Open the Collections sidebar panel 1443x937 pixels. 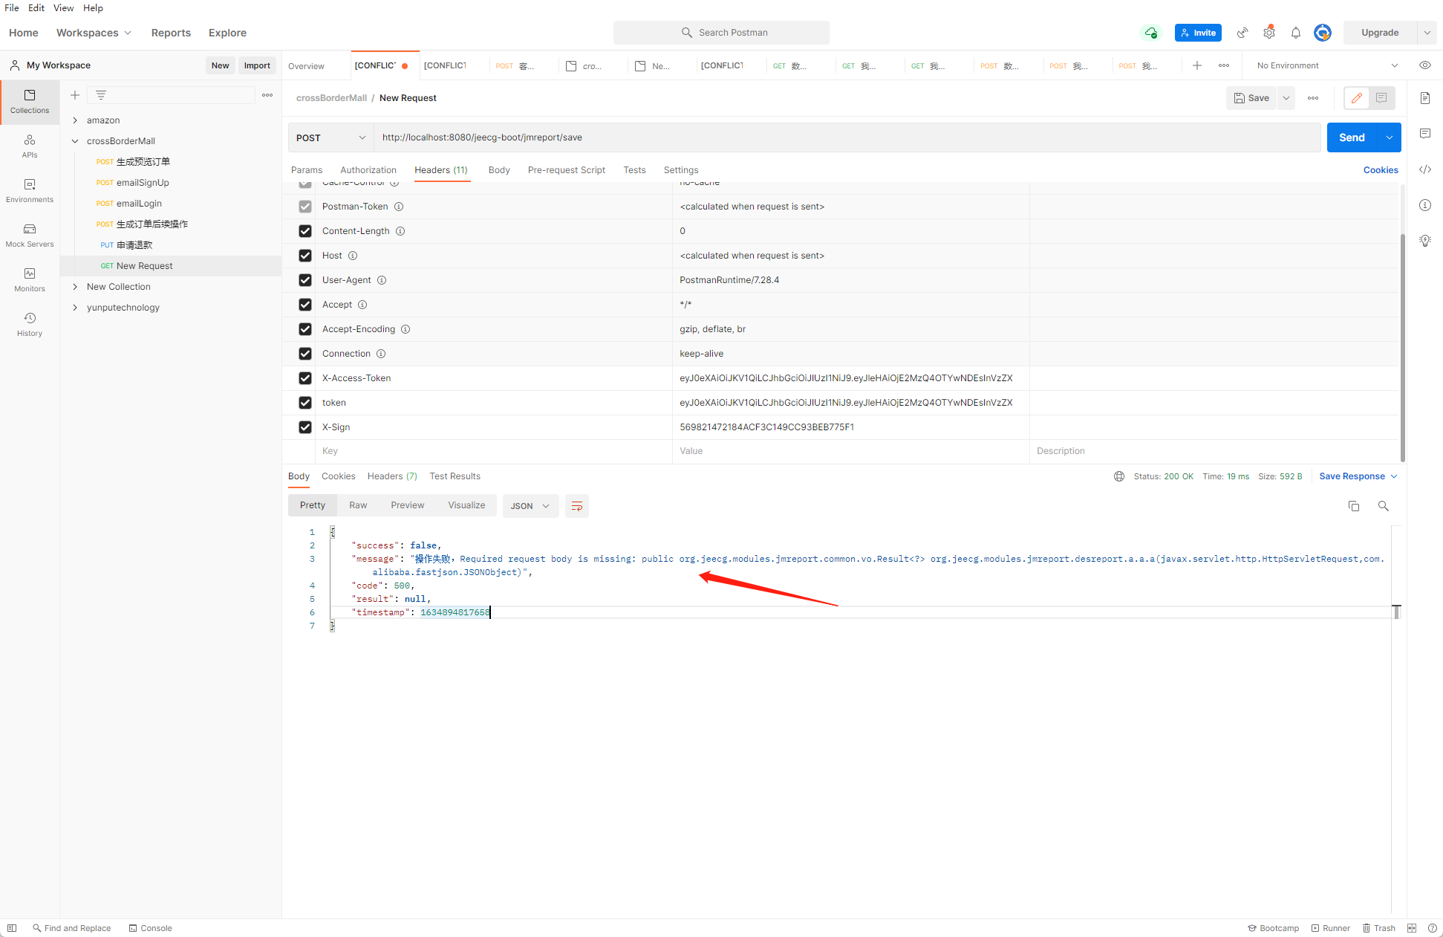point(30,102)
